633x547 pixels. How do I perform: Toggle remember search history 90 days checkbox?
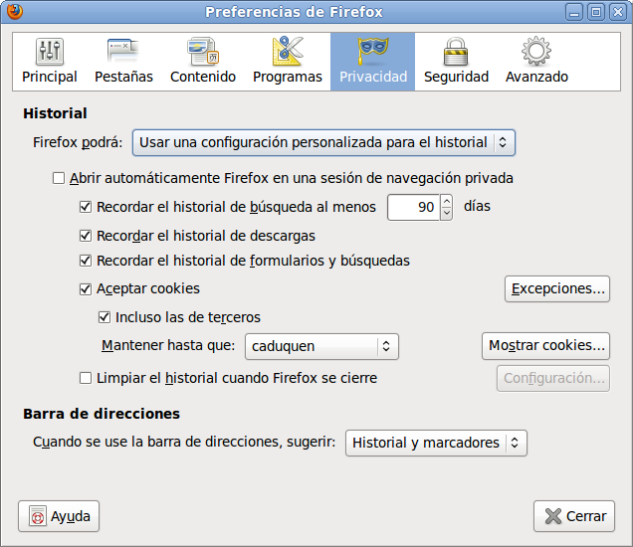(86, 207)
